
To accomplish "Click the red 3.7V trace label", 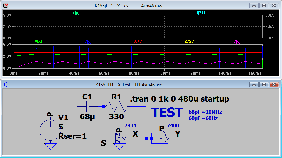I will 138,42.
